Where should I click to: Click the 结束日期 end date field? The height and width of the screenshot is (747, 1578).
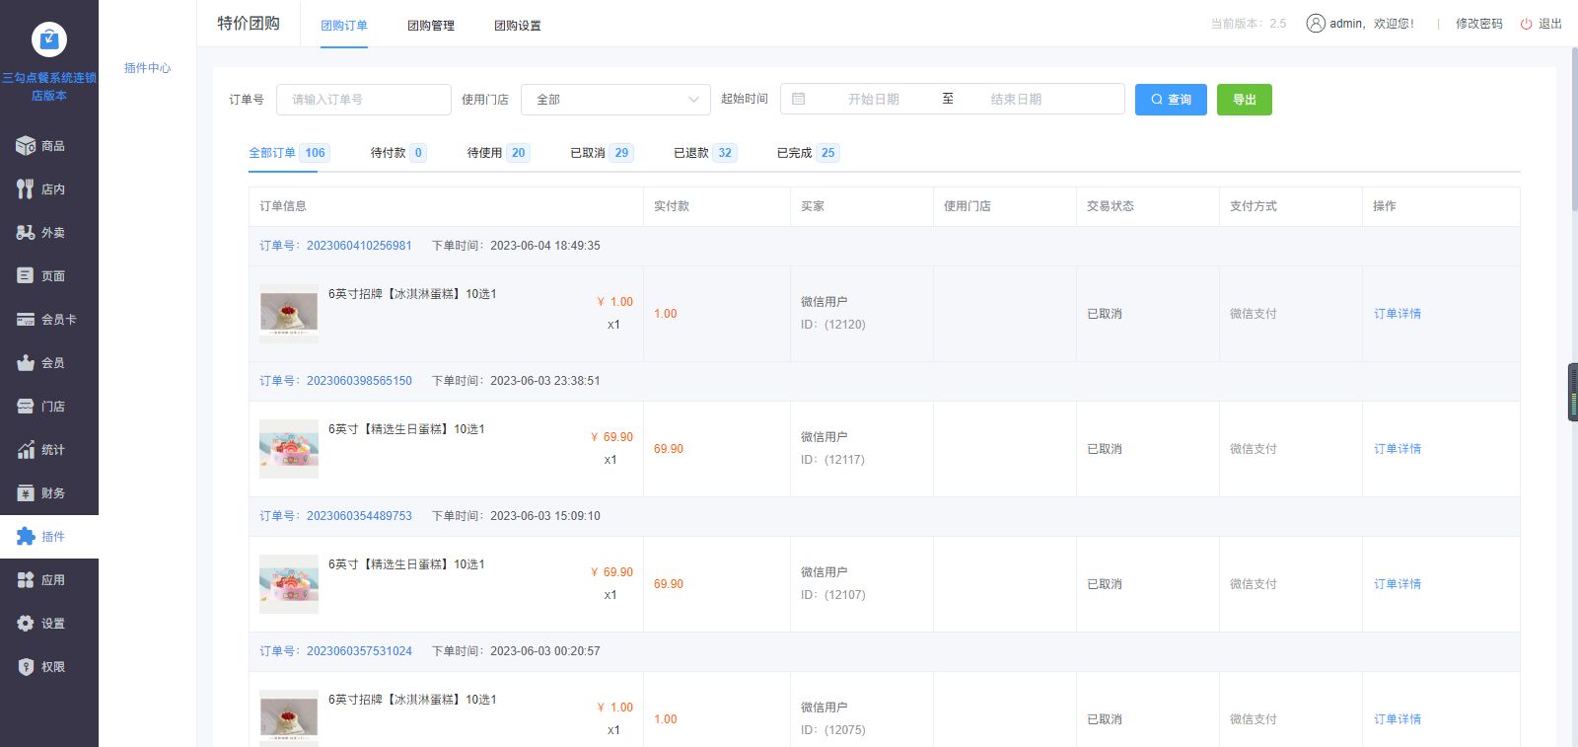[x=1016, y=100]
